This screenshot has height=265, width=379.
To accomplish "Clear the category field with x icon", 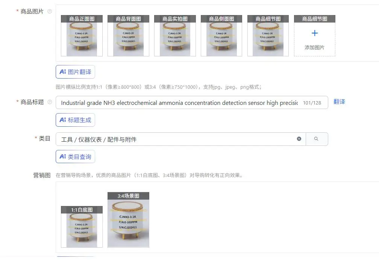I will (299, 139).
